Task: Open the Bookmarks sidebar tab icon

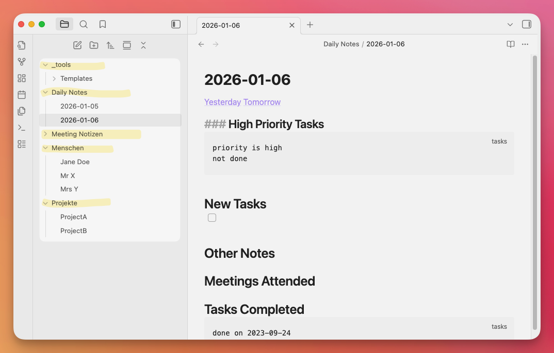Action: point(103,24)
